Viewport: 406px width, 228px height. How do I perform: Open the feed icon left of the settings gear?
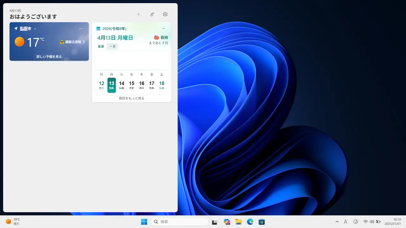152,14
